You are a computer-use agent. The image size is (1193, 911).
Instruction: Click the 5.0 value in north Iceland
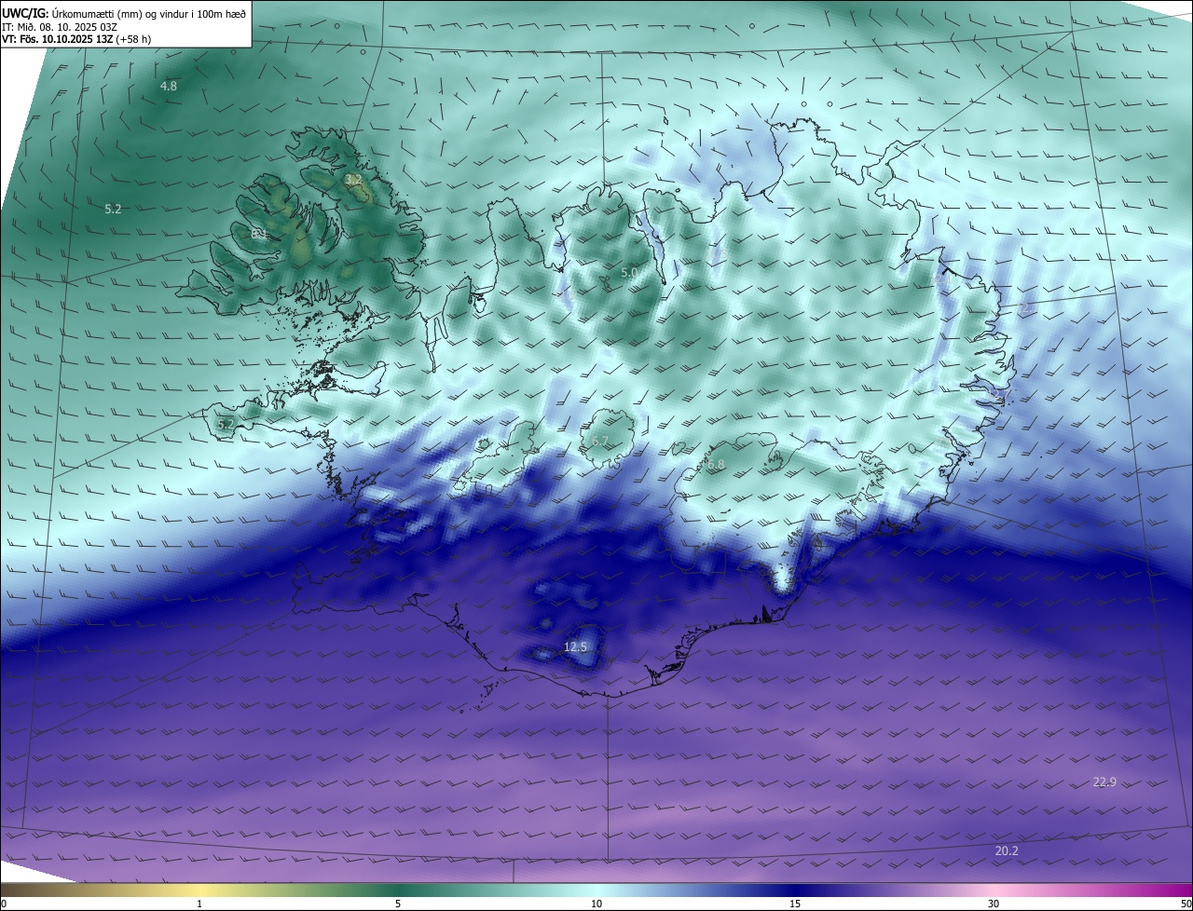[629, 273]
